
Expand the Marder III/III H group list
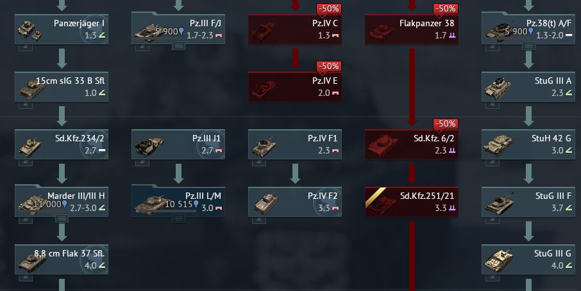tap(62, 219)
